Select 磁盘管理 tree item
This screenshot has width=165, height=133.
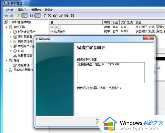(24, 65)
